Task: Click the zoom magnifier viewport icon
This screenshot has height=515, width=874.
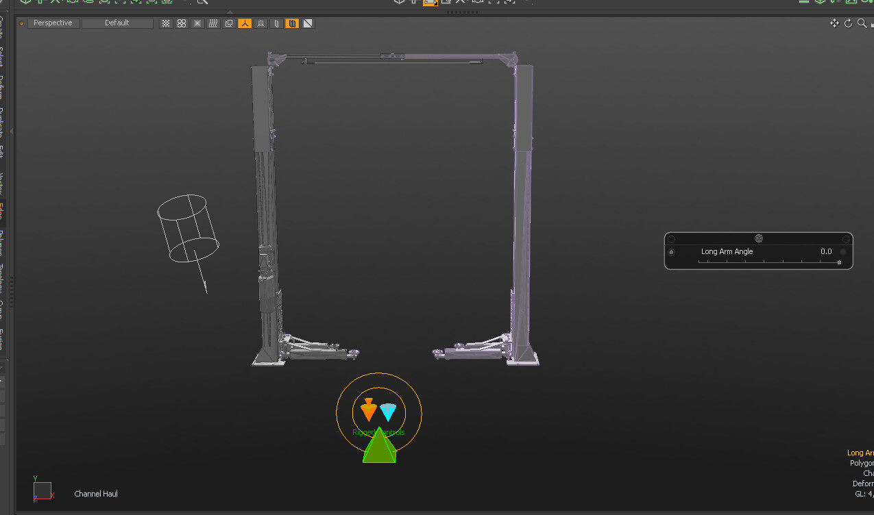Action: click(862, 23)
